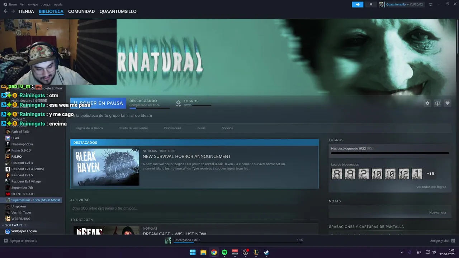
Task: Open NEW SURVIVAL HORROR ANNOUNCEMENT news
Action: click(x=186, y=156)
